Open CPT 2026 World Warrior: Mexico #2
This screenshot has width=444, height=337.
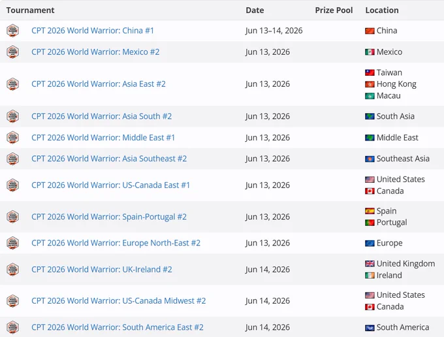click(95, 52)
